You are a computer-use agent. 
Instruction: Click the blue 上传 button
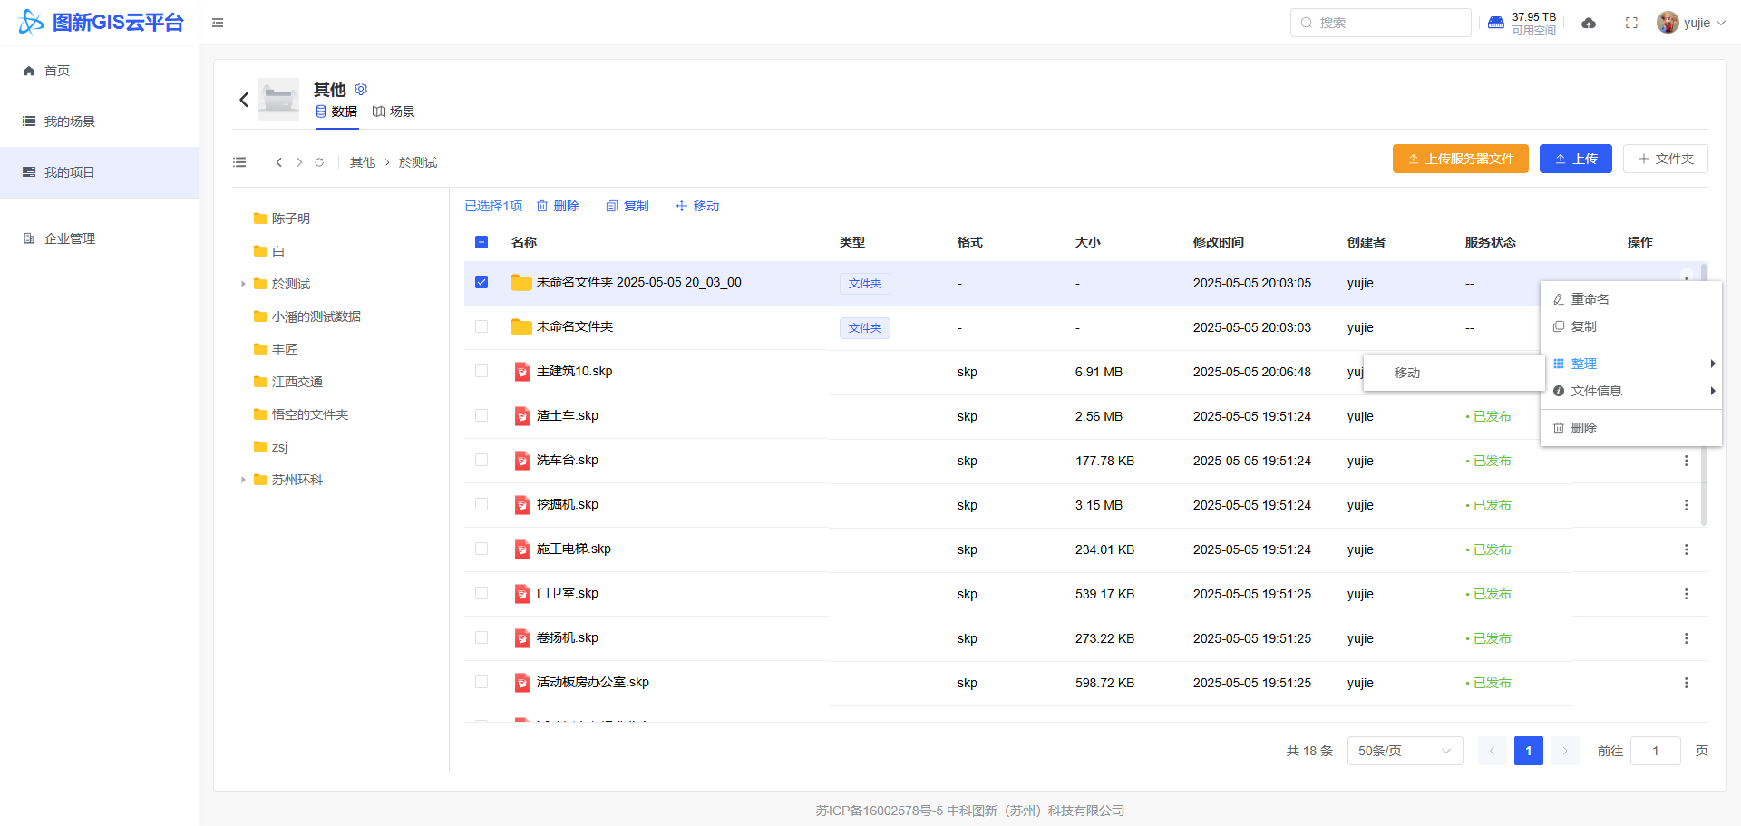coord(1576,159)
